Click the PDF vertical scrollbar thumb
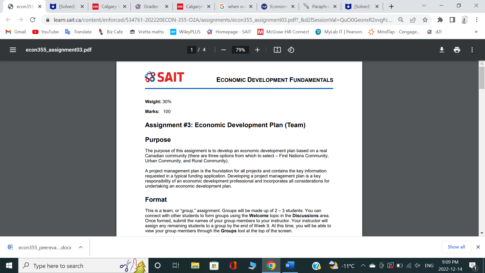This screenshot has height=273, width=485. point(482,78)
